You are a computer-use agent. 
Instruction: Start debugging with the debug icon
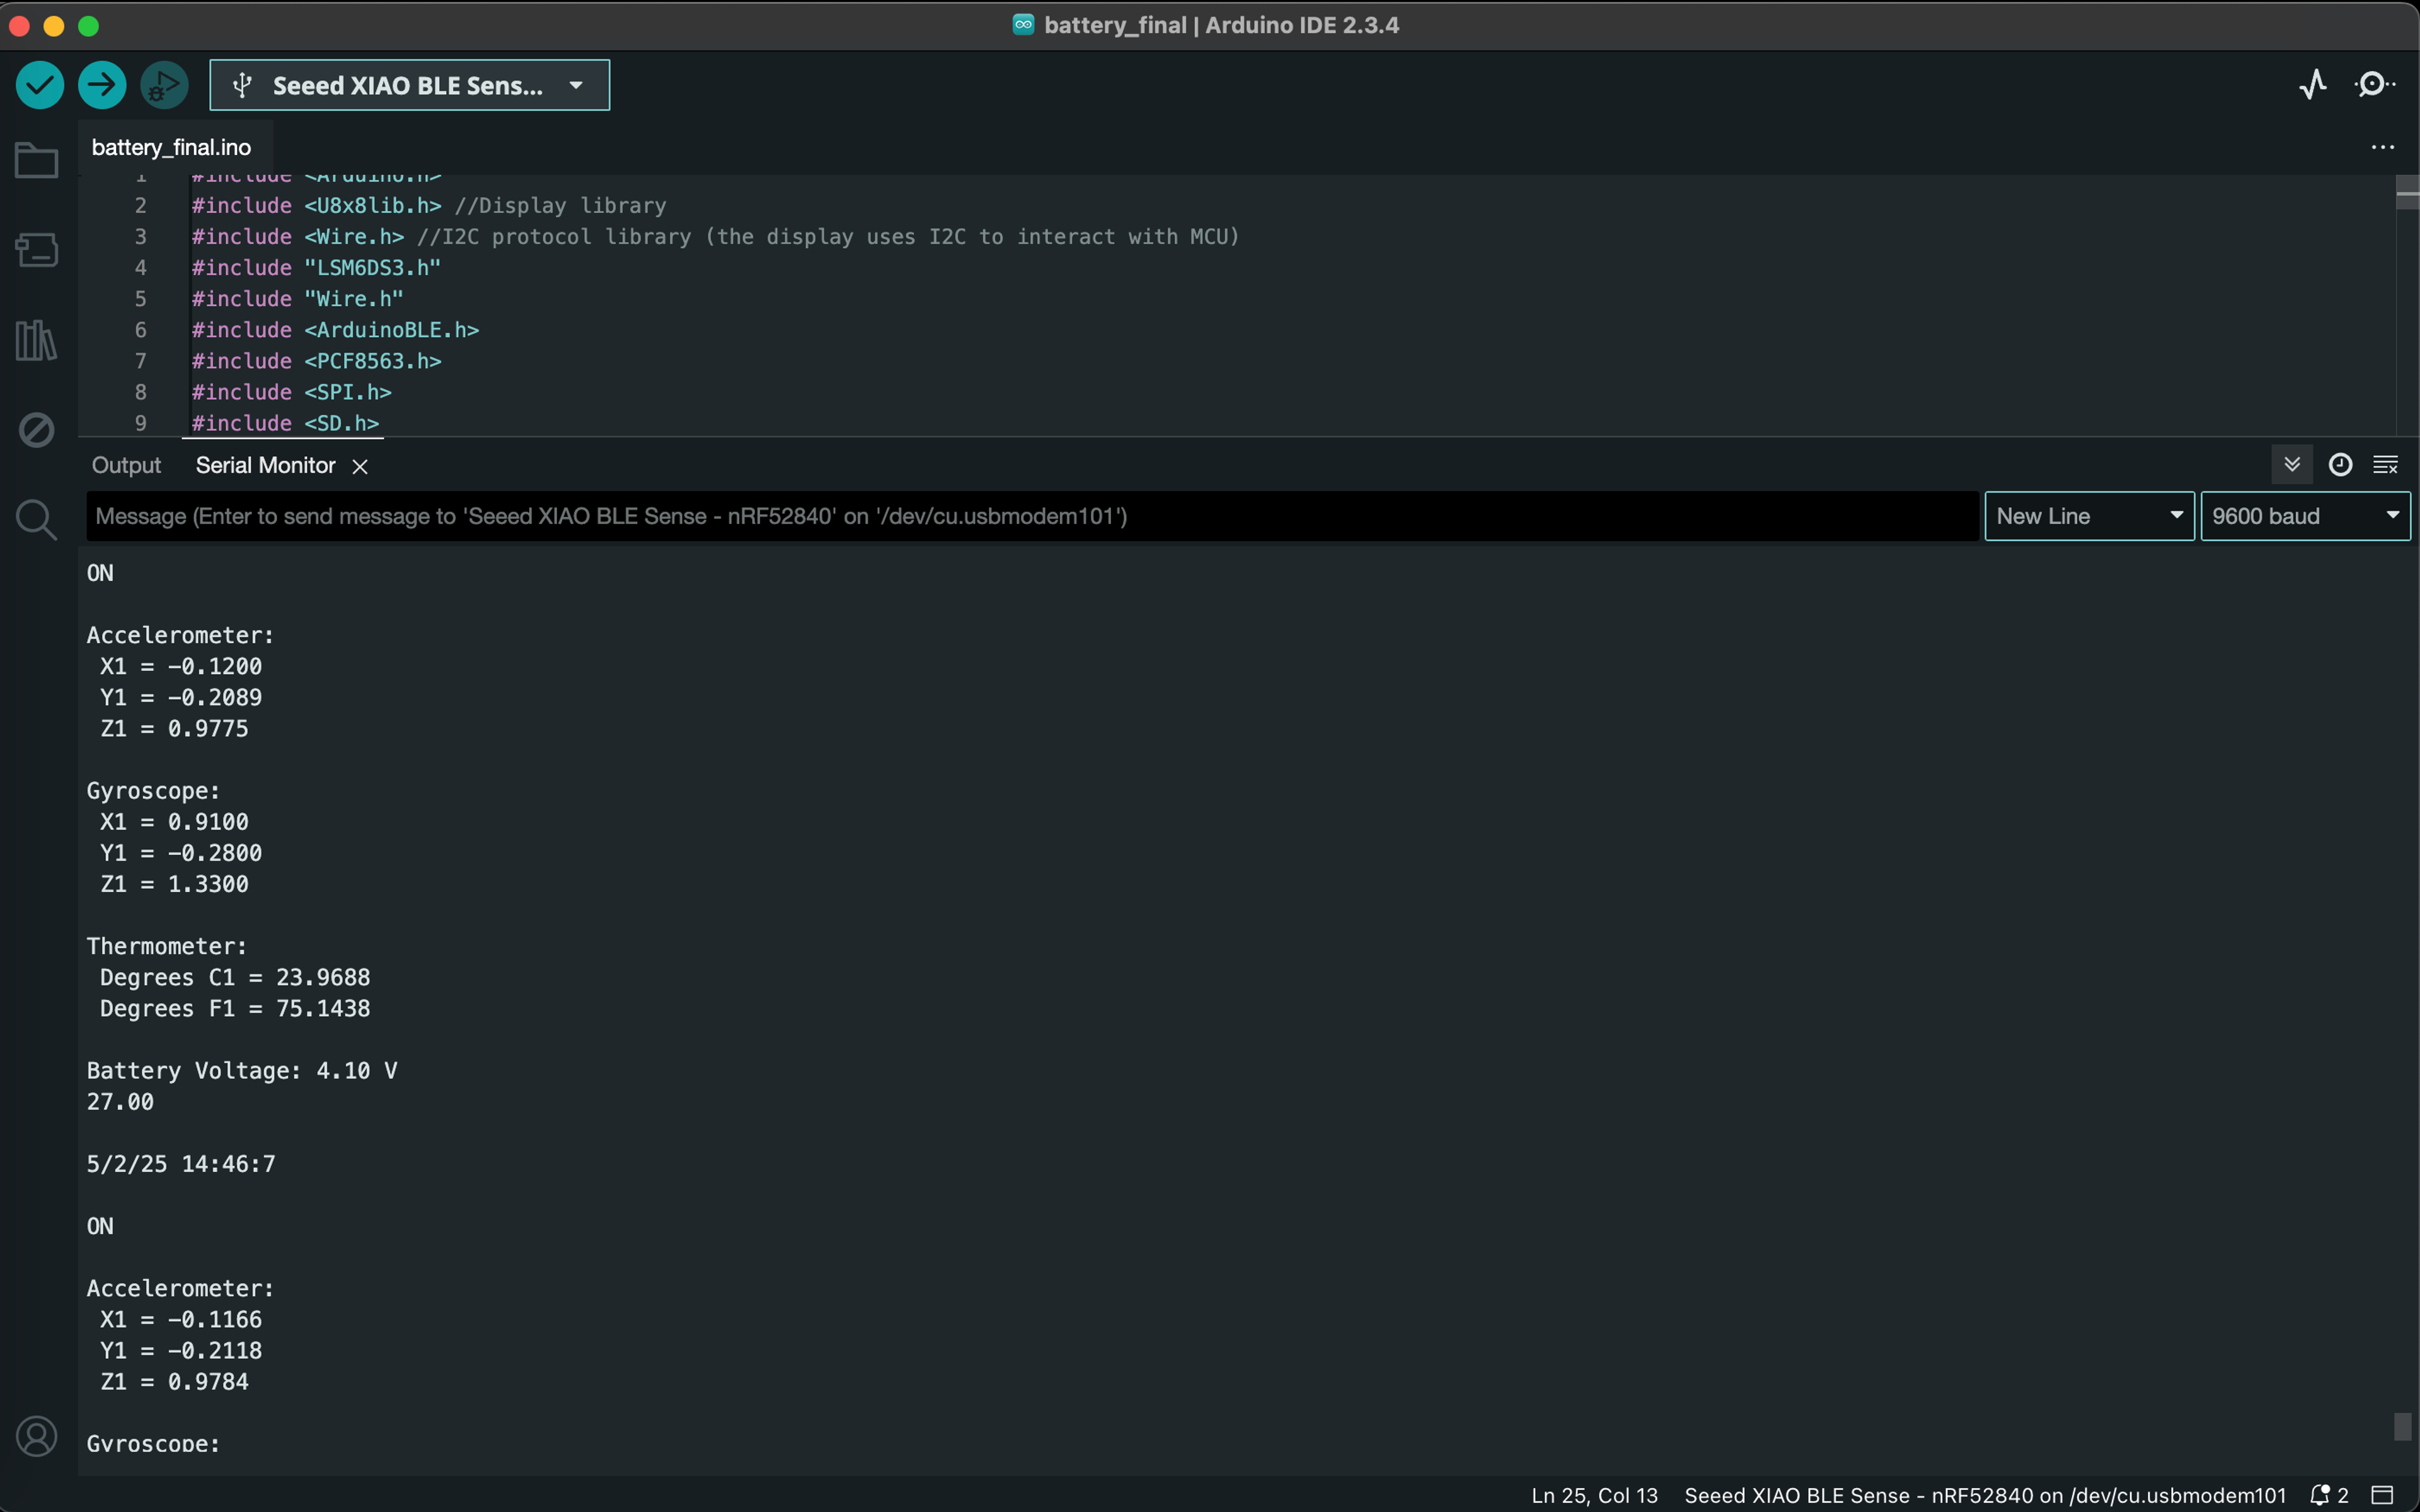[164, 85]
